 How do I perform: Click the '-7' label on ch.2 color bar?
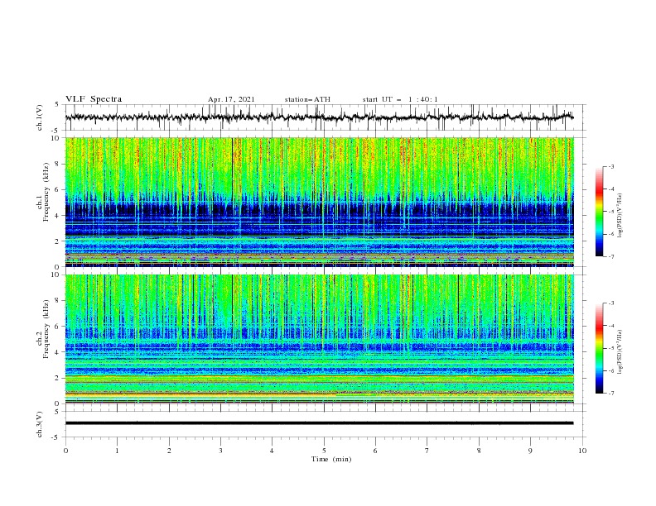click(610, 394)
